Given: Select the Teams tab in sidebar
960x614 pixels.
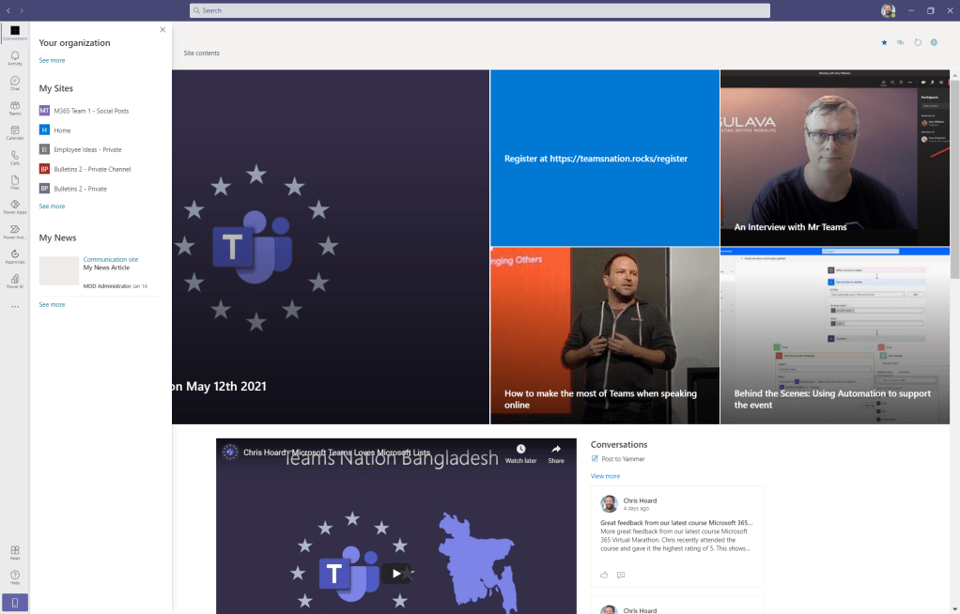Looking at the screenshot, I should tap(15, 107).
